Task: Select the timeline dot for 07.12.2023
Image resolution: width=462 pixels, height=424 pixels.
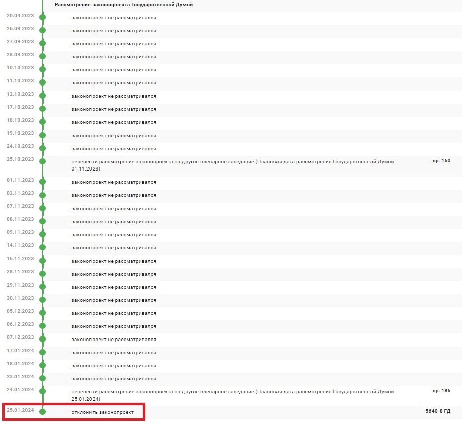Action: [x=42, y=339]
